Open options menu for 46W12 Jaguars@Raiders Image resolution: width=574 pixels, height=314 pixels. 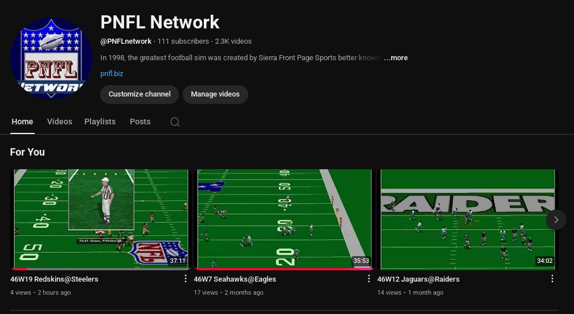click(552, 279)
